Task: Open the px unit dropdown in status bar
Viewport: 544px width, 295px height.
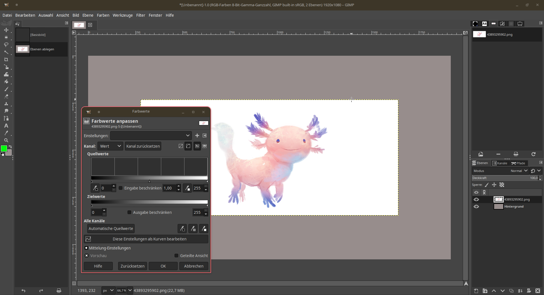Action: 109,290
